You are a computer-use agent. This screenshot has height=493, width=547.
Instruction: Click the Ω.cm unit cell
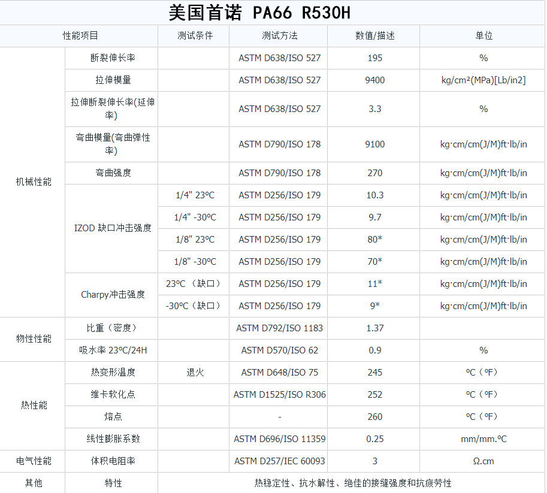[483, 461]
